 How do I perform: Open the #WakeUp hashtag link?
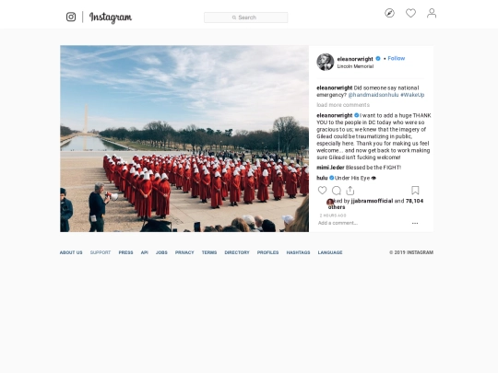pos(412,95)
